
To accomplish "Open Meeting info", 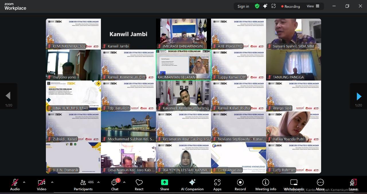I will point(266,185).
